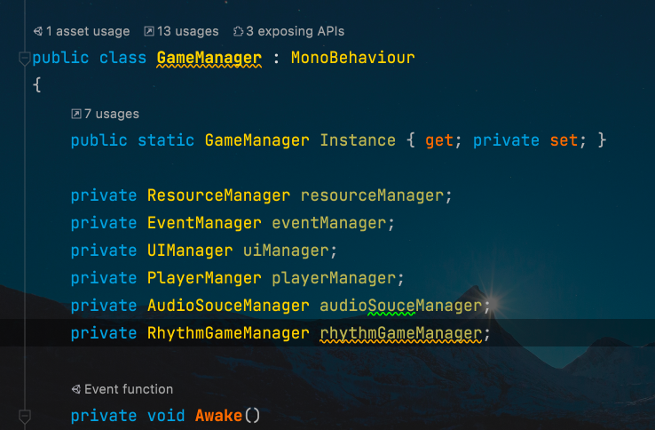Click the MonoBehaviour base class name
Image resolution: width=655 pixels, height=430 pixels.
(x=353, y=58)
